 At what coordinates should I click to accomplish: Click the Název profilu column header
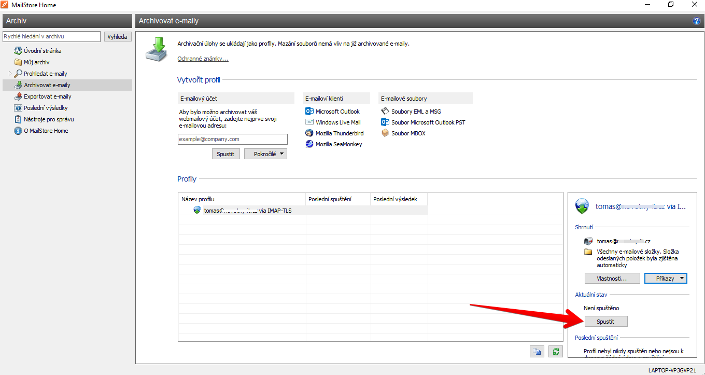[x=242, y=199]
